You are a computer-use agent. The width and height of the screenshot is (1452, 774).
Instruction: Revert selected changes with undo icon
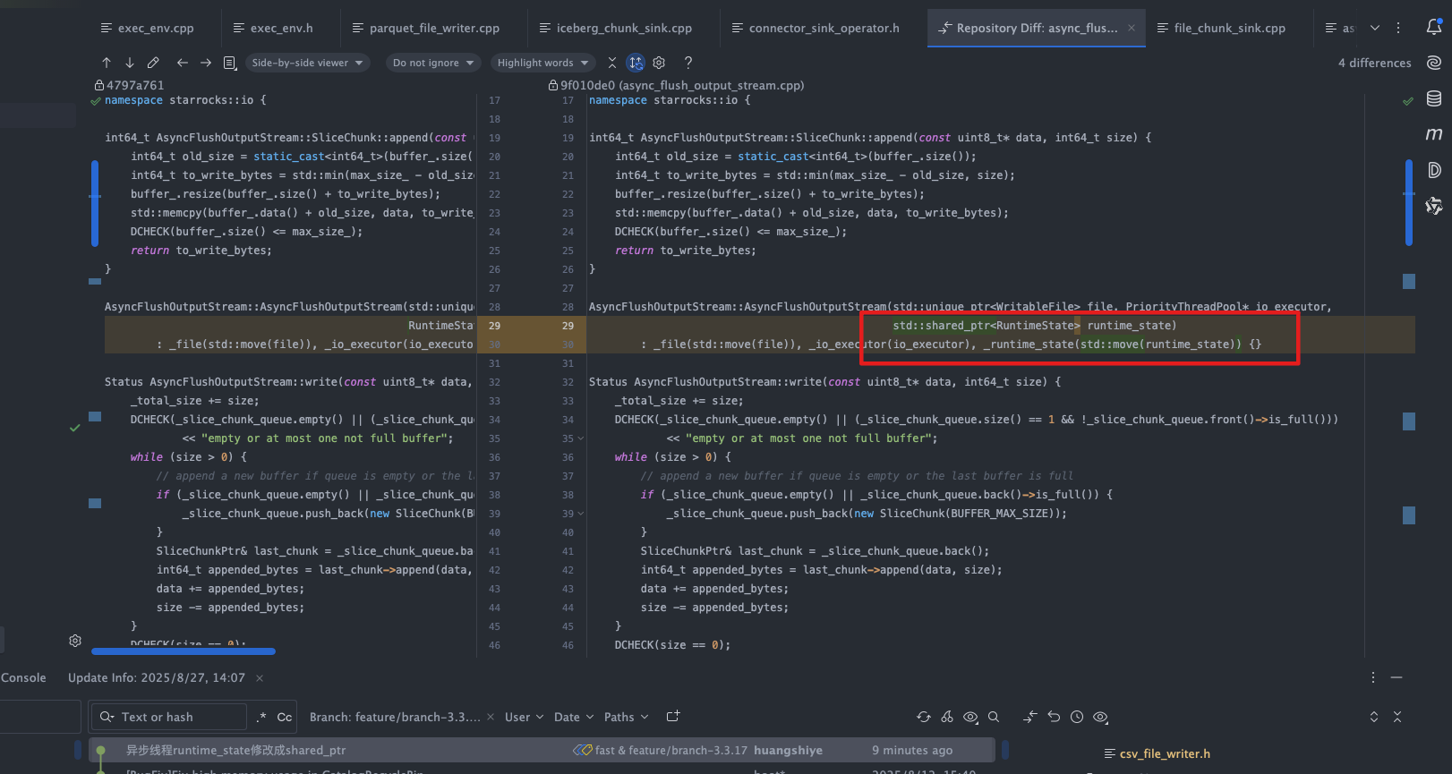coord(1054,717)
